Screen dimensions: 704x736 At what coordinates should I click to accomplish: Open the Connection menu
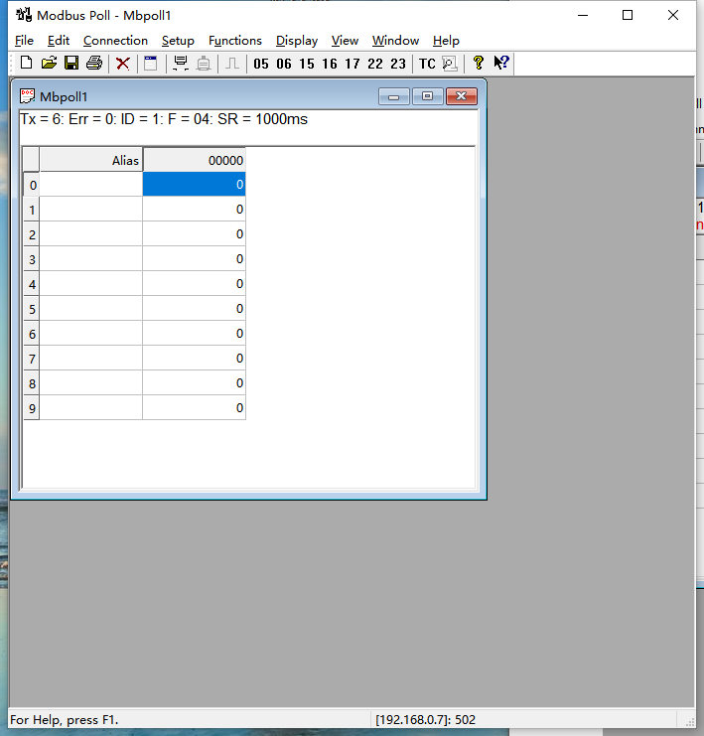[115, 41]
